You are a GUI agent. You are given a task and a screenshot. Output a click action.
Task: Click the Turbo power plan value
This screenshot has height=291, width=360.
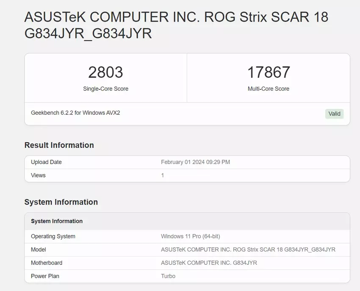pos(168,276)
